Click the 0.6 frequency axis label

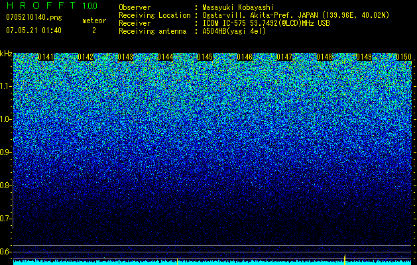click(x=5, y=252)
